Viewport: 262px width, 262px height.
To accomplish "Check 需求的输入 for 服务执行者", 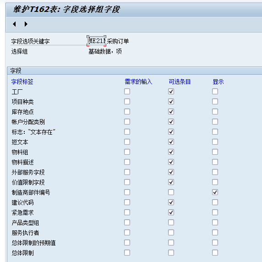I will point(127,233).
